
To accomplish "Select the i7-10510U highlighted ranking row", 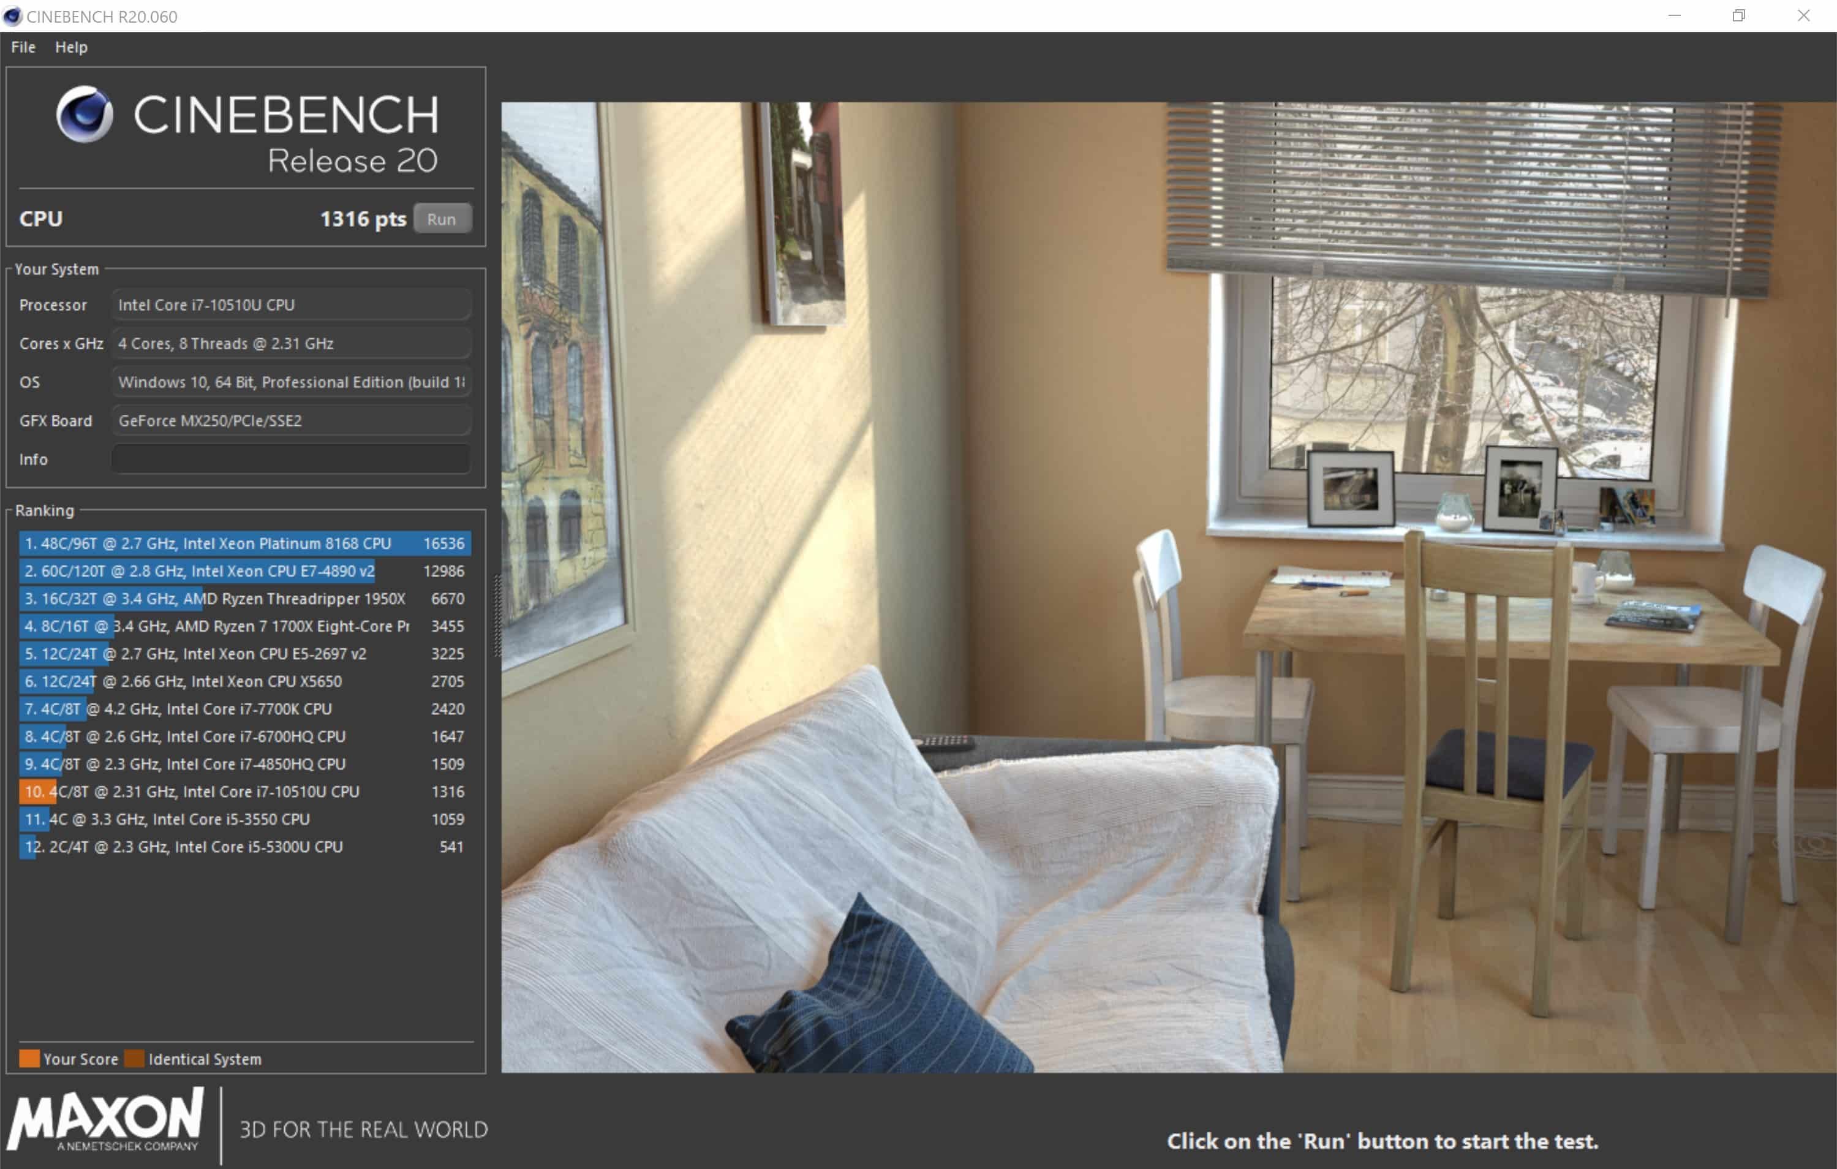I will 244,792.
